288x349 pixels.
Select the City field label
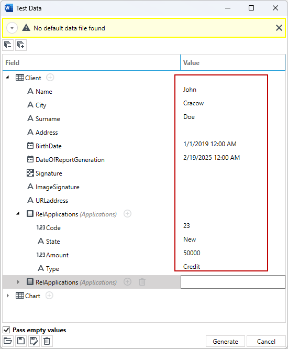(41, 105)
